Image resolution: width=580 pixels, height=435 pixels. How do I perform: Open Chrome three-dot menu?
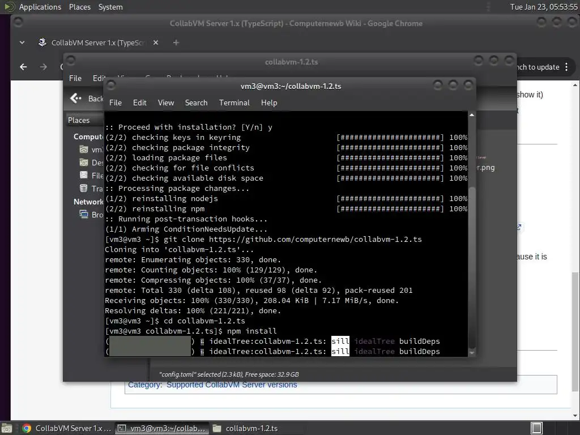566,67
